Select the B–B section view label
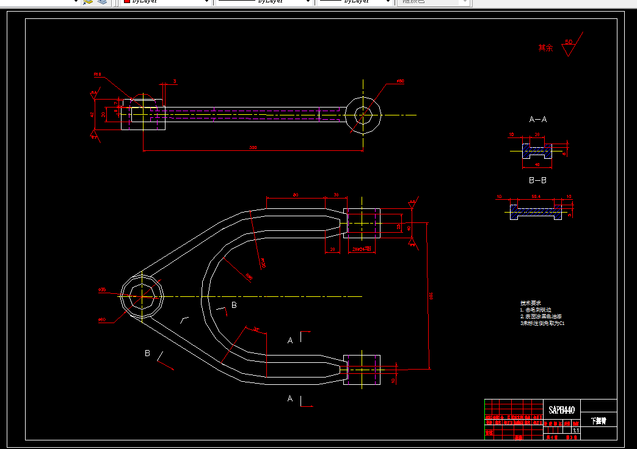The height and width of the screenshot is (449, 637). [537, 180]
